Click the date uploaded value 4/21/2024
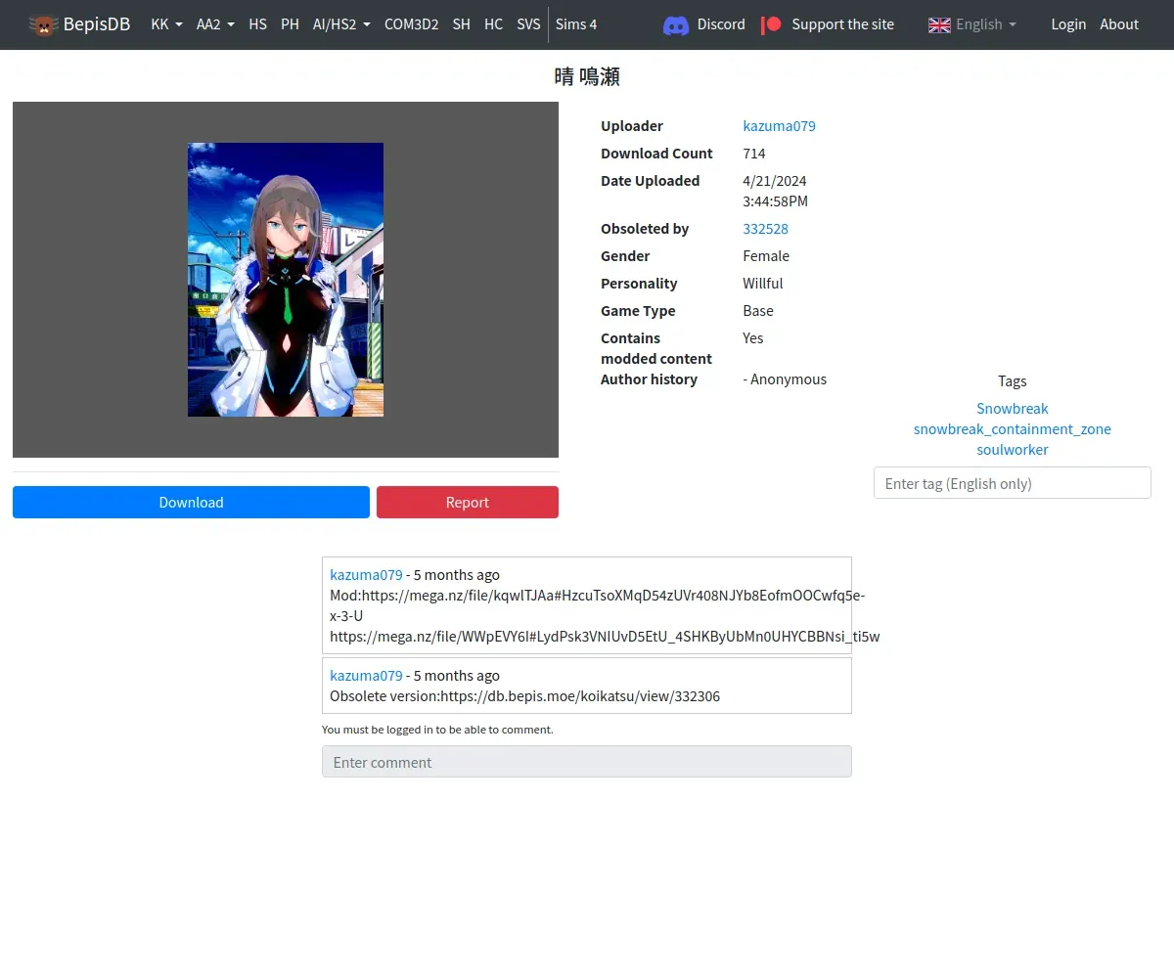The width and height of the screenshot is (1174, 978). 775,181
